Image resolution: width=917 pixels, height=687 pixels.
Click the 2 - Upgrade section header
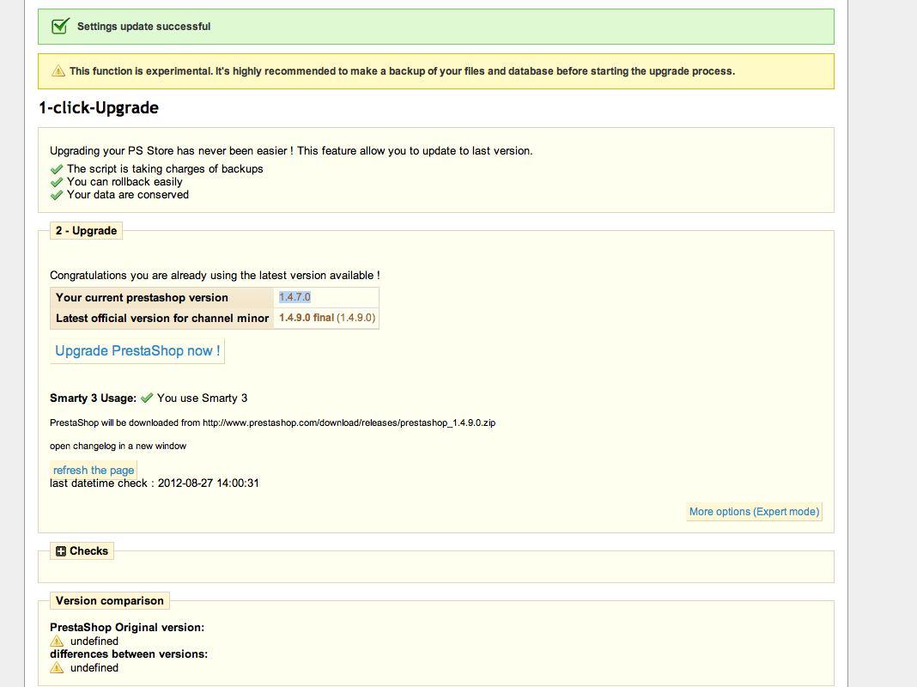coord(86,231)
